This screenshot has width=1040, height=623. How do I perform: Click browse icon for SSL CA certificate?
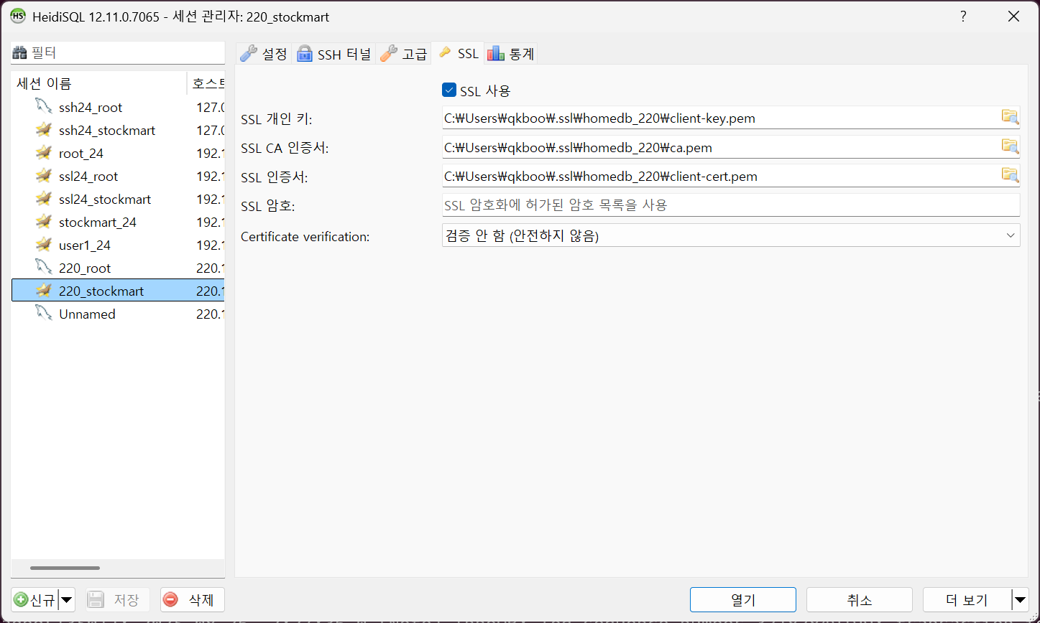(1010, 146)
